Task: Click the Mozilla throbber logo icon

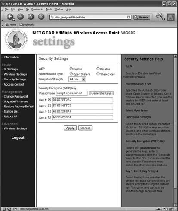Action: (171, 17)
